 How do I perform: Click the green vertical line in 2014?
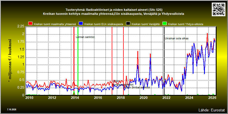tap(78, 61)
